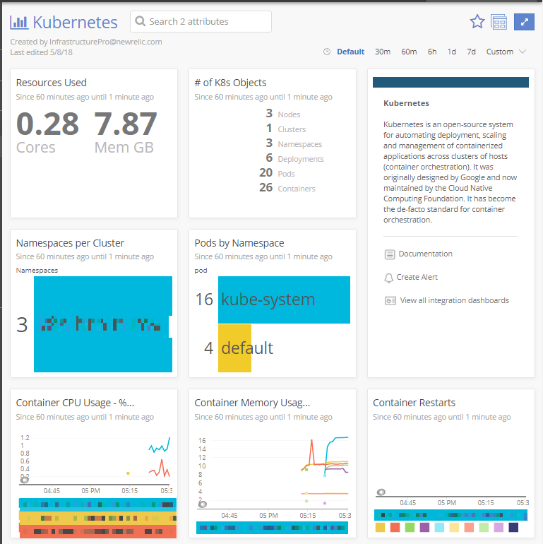The image size is (543, 544).
Task: Expand dashboard to fullscreen with the blue arrows button
Action: (x=524, y=22)
